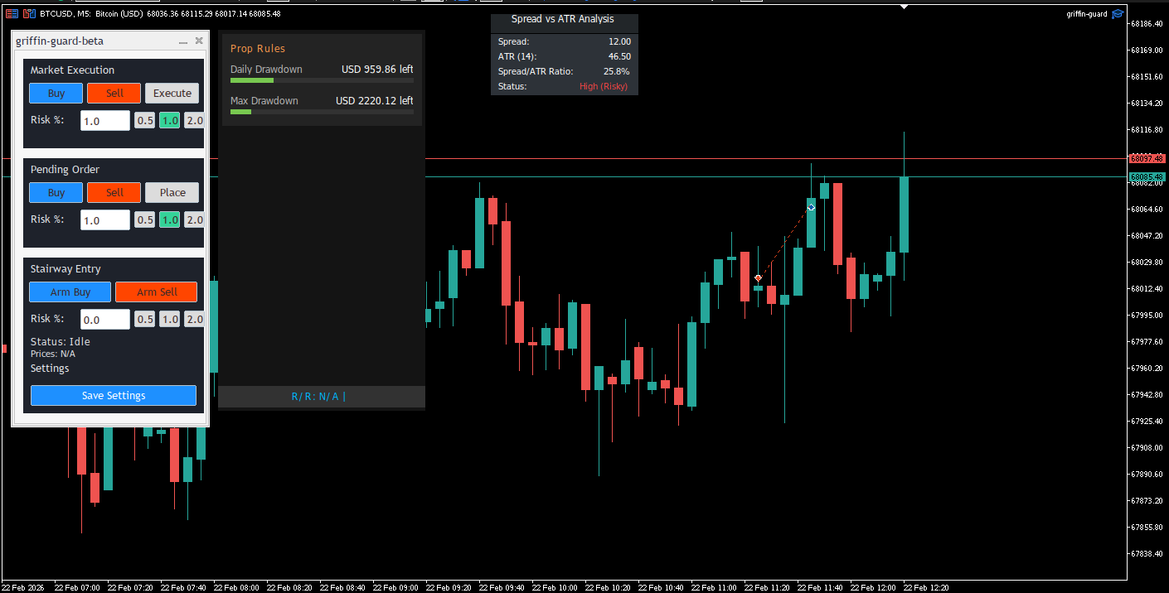Select Buy under Market Execution
This screenshot has height=593, width=1169.
coord(56,94)
